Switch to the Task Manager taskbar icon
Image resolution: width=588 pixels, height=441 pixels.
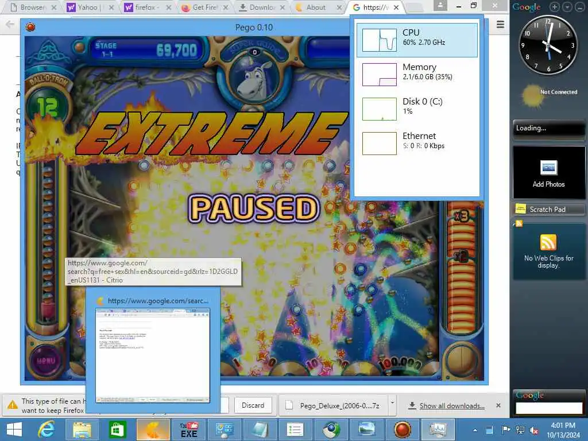click(x=438, y=430)
